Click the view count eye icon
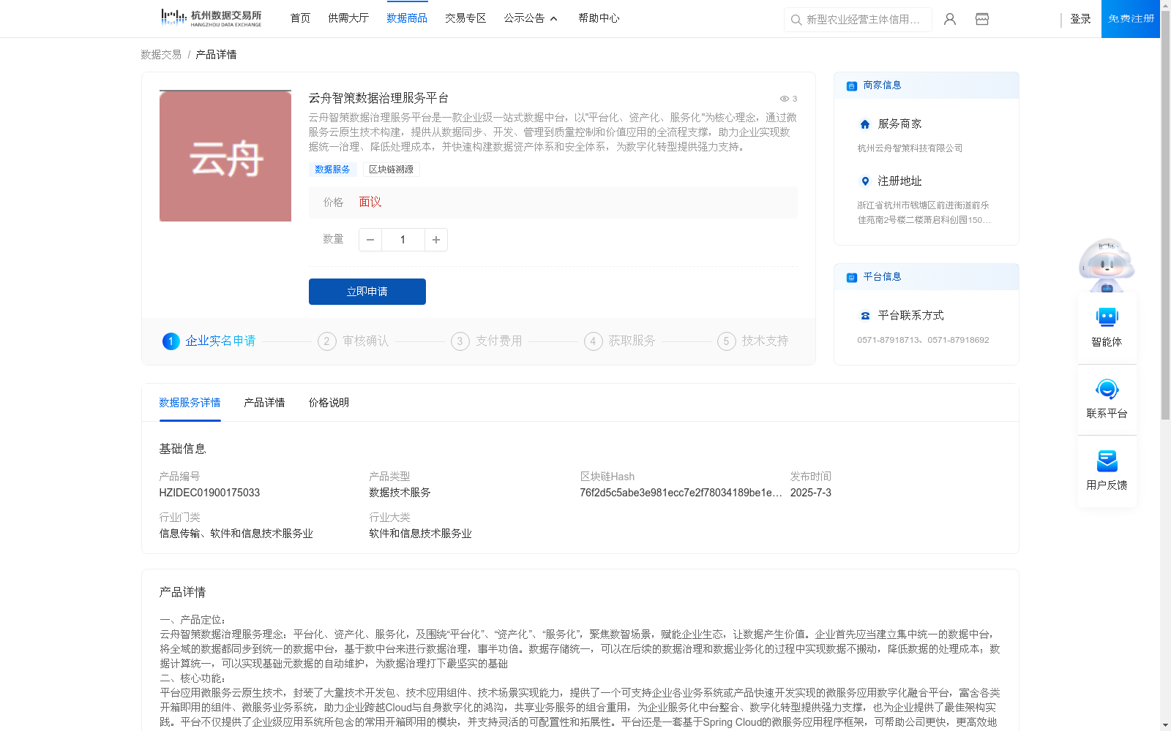This screenshot has width=1171, height=731. (x=784, y=99)
